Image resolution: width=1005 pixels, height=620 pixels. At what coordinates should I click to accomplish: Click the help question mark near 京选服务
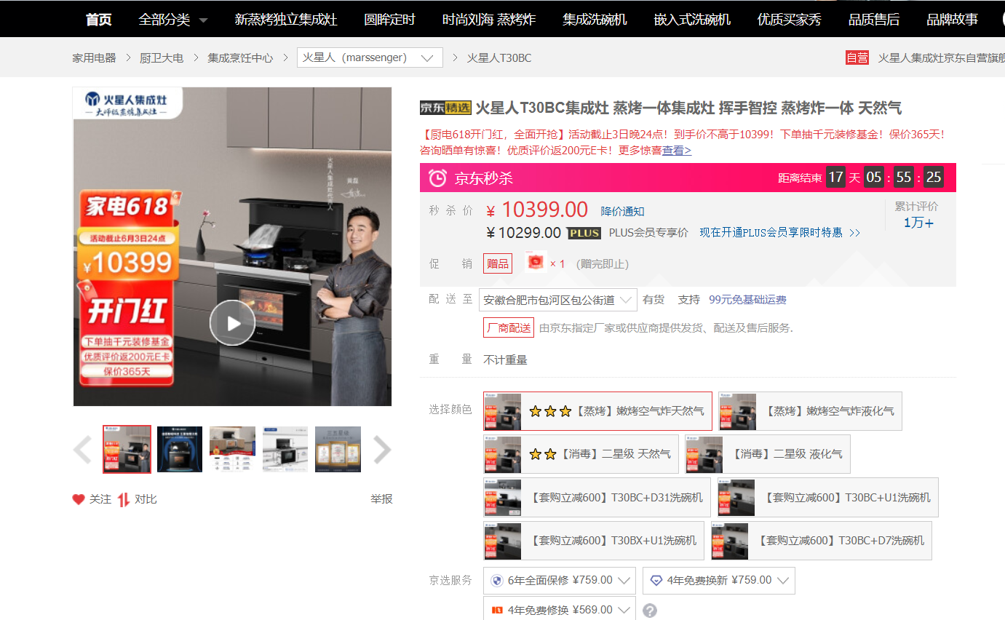tap(650, 611)
